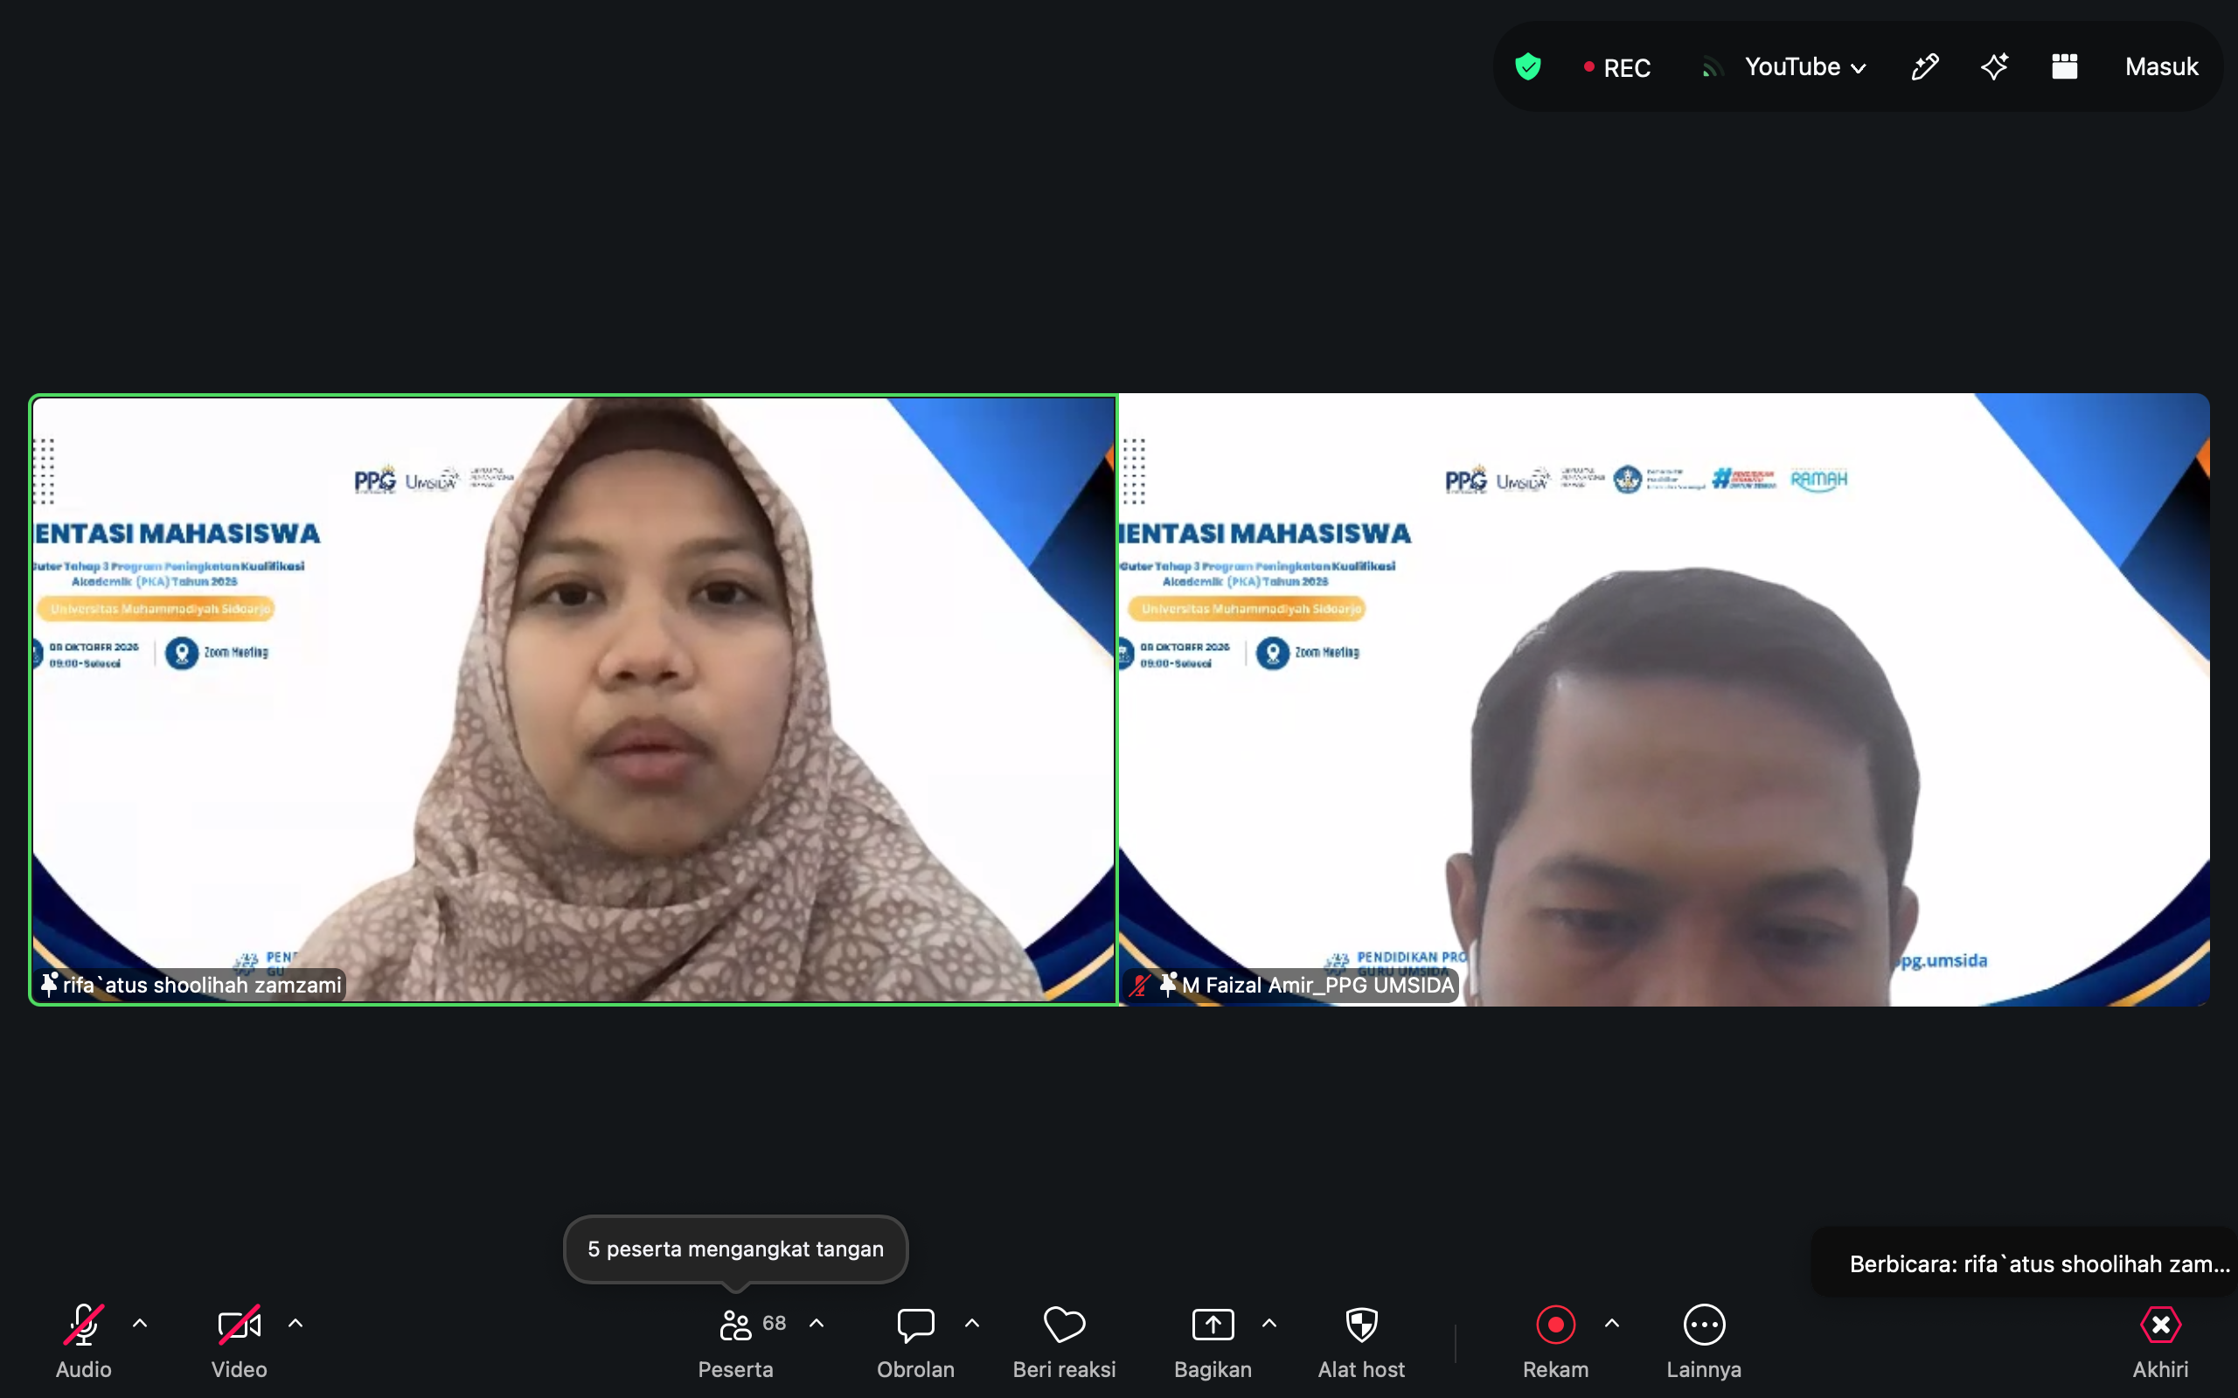Select rifa`atus shoolihah zamzami video tile
The width and height of the screenshot is (2238, 1398).
pos(573,700)
